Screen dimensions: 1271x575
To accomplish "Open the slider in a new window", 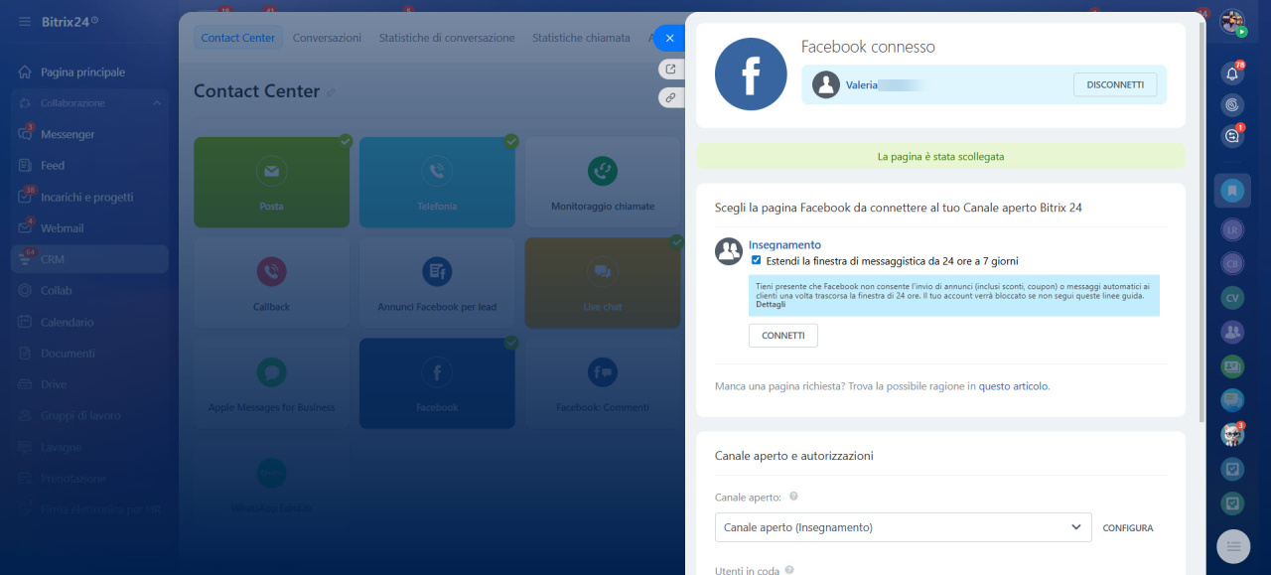I will pyautogui.click(x=671, y=69).
